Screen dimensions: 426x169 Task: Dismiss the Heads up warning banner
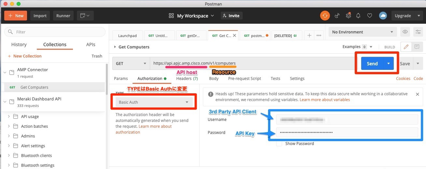(417, 94)
